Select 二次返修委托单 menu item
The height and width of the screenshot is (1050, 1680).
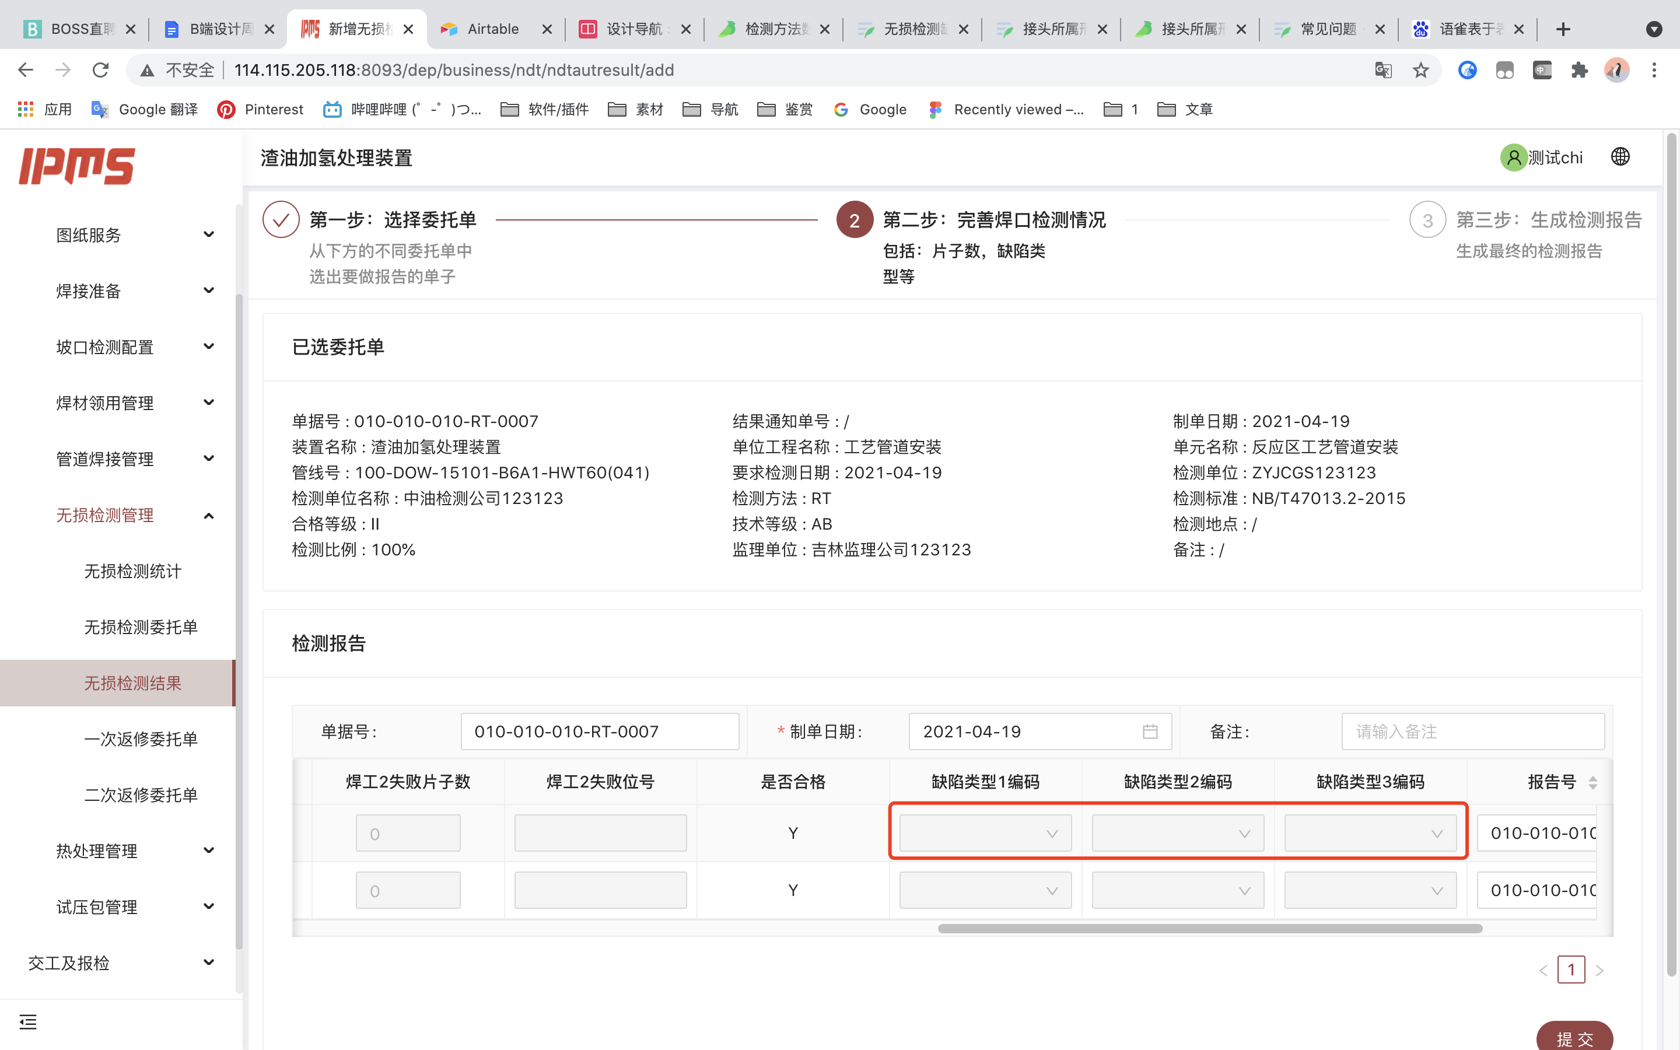[141, 795]
